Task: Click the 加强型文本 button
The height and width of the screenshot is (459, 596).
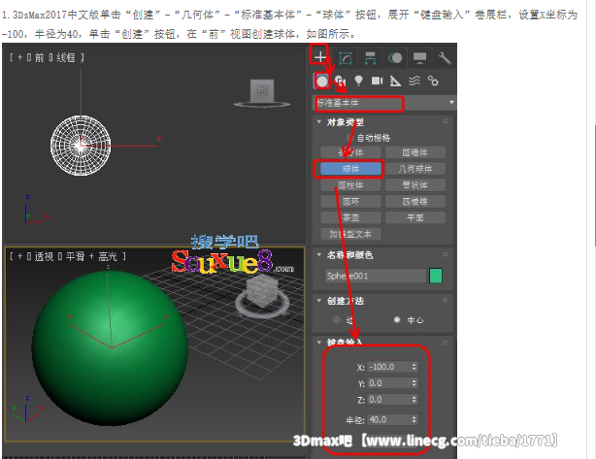Action: click(x=350, y=234)
